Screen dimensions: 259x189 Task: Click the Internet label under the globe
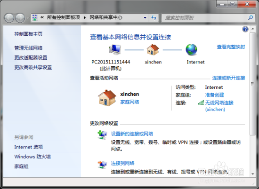195,62
